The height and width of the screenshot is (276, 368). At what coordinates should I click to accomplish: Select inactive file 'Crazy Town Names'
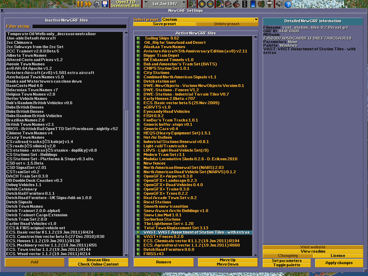pos(64,137)
